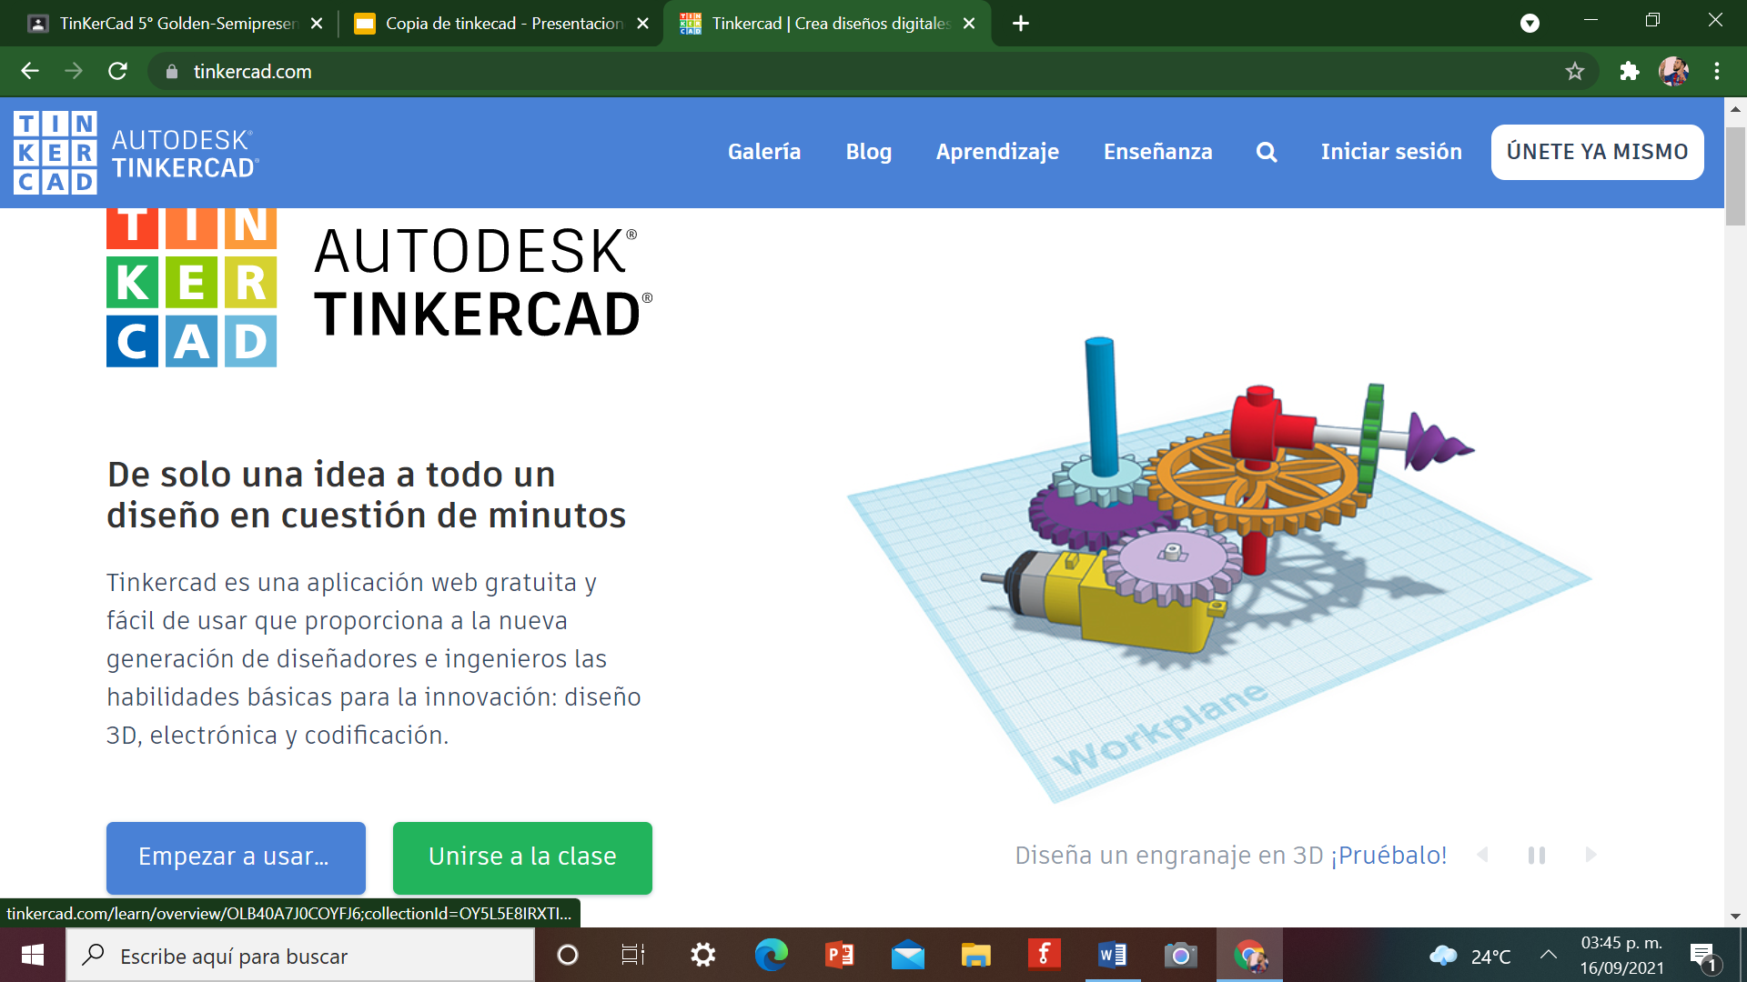Reload the tinkercad.com page
Image resolution: width=1747 pixels, height=982 pixels.
tap(116, 72)
